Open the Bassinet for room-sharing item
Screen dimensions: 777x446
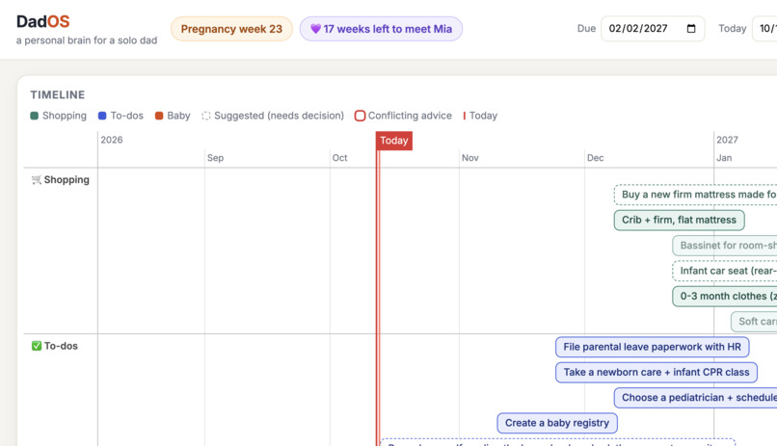pyautogui.click(x=725, y=246)
